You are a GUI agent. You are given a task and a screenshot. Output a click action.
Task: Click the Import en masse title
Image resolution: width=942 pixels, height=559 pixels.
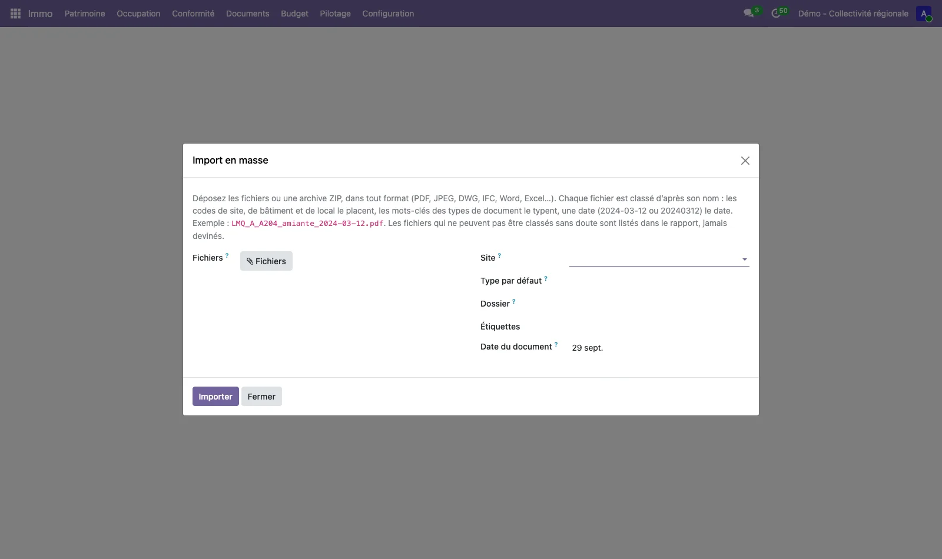click(230, 160)
